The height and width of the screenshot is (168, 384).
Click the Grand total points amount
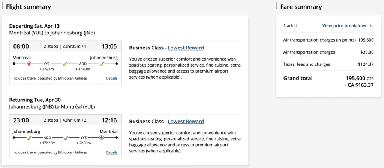point(360,78)
